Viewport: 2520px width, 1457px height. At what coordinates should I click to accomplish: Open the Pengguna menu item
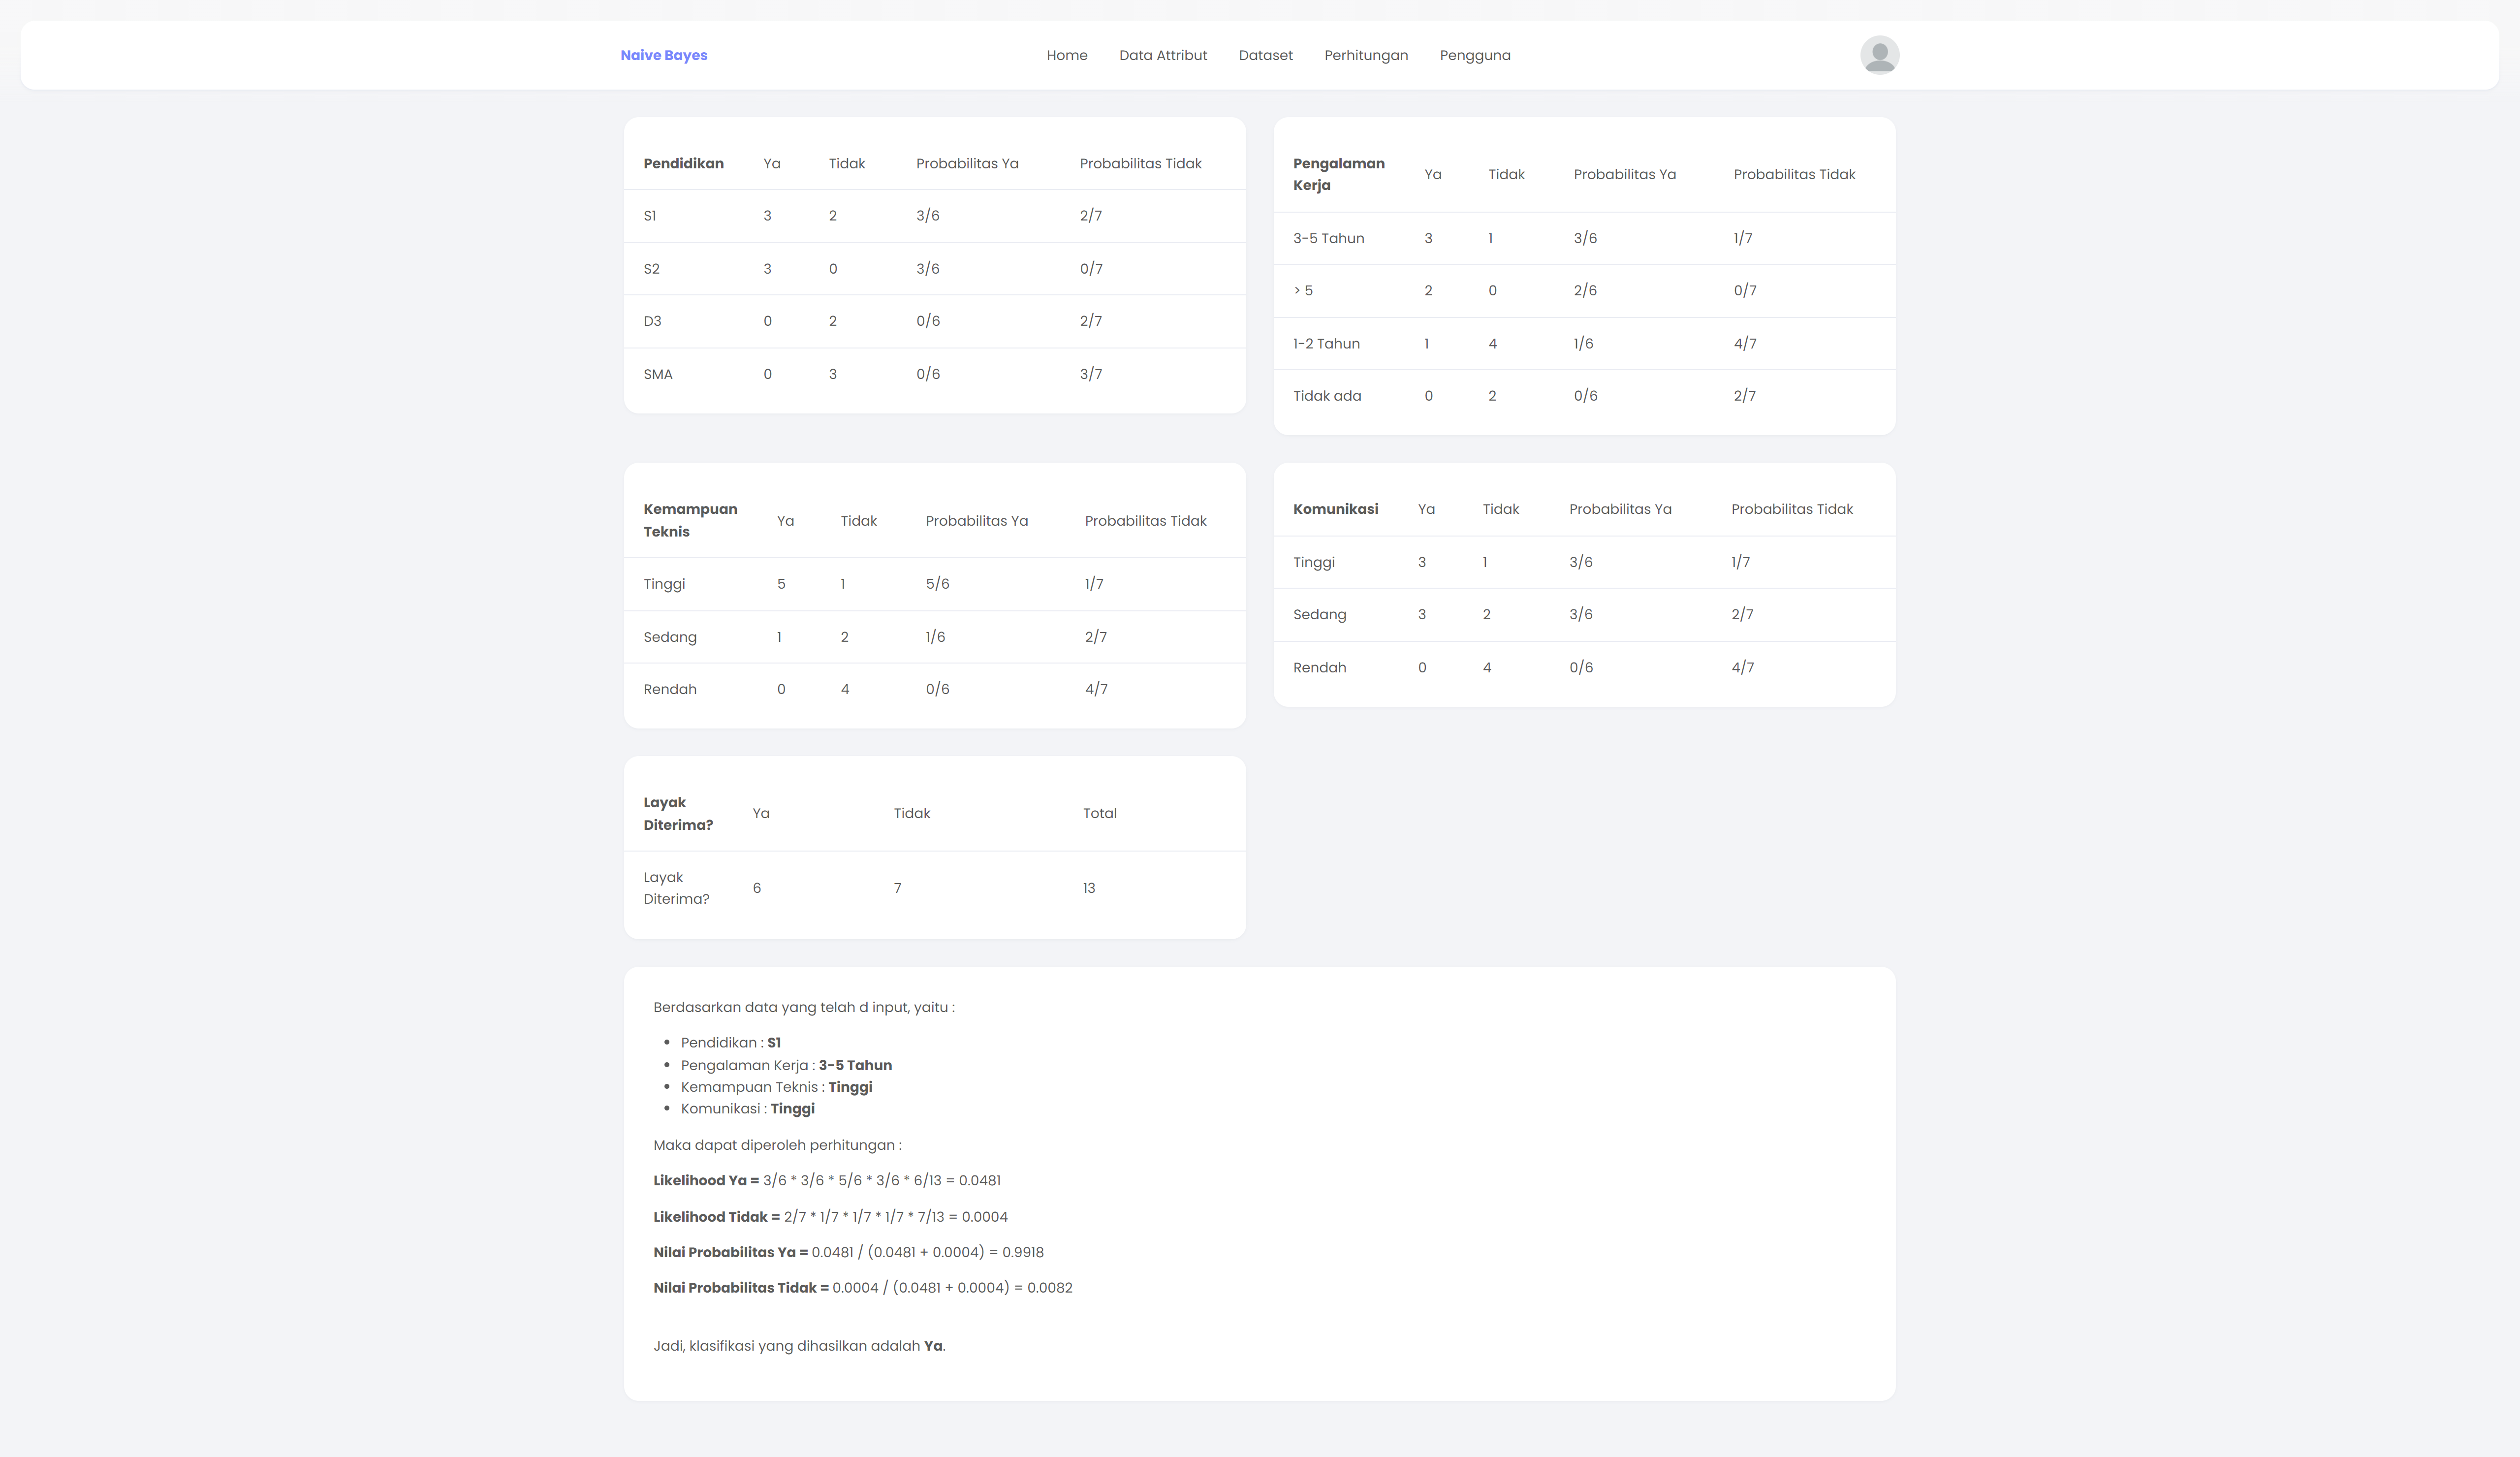click(x=1474, y=55)
